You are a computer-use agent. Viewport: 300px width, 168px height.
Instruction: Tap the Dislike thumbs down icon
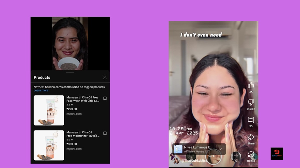pos(251,103)
